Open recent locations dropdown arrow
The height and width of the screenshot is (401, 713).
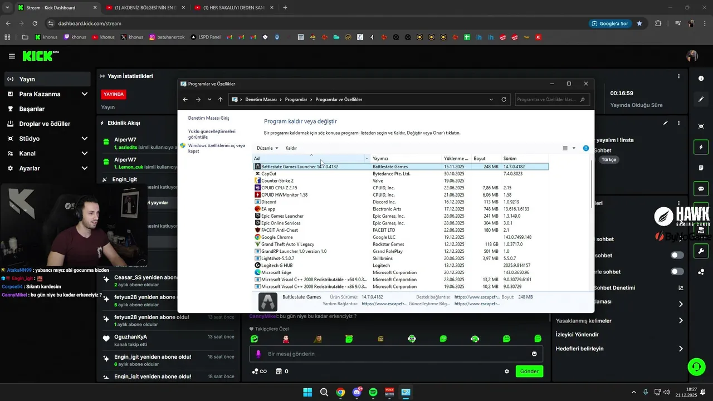(209, 100)
